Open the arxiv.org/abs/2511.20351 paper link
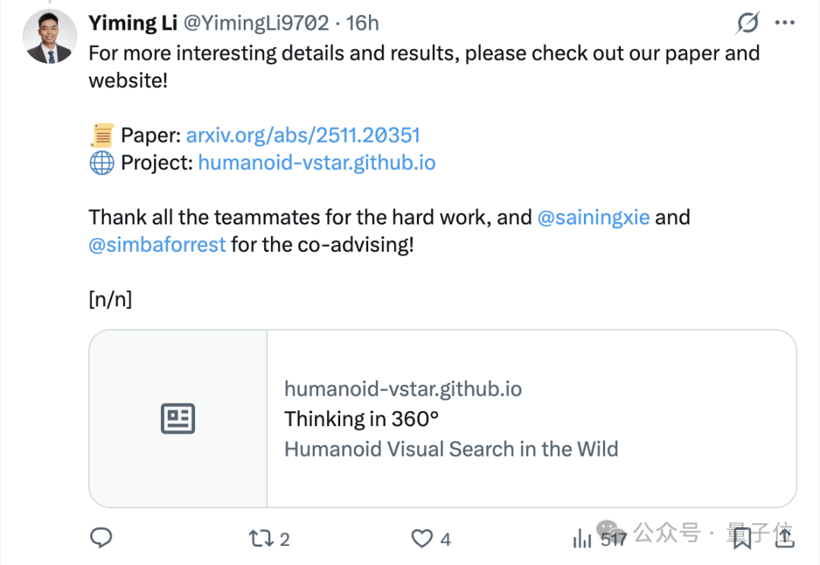 (303, 136)
